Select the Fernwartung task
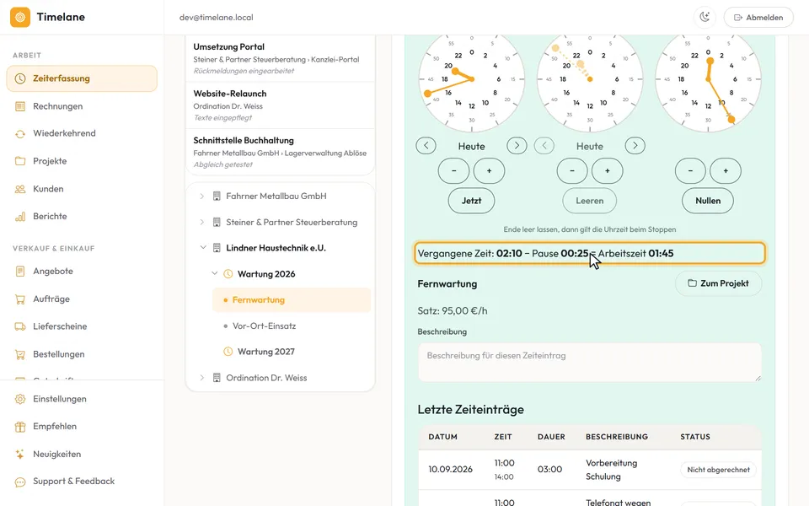 click(x=292, y=300)
